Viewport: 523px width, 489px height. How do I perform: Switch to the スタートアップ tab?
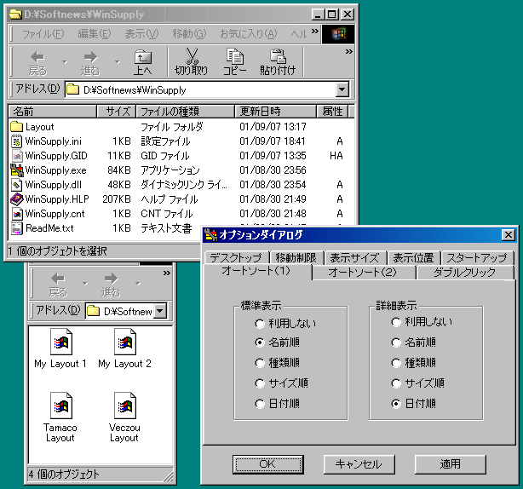coord(477,257)
